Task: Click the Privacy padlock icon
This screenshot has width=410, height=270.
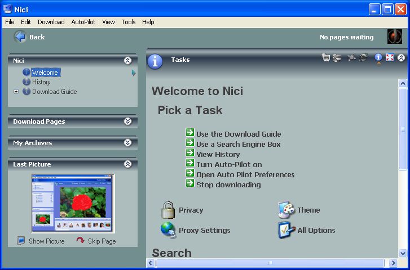Action: pyautogui.click(x=168, y=210)
